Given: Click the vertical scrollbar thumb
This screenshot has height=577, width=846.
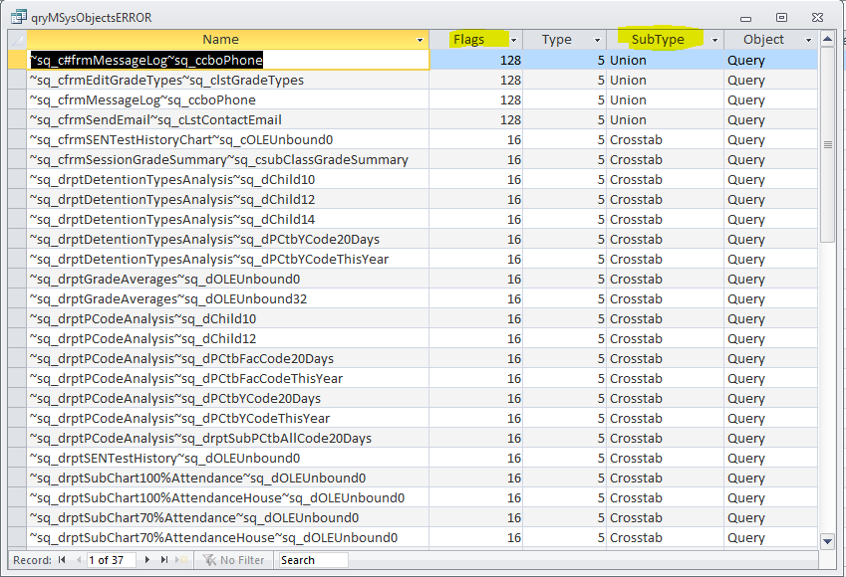Looking at the screenshot, I should click(827, 144).
